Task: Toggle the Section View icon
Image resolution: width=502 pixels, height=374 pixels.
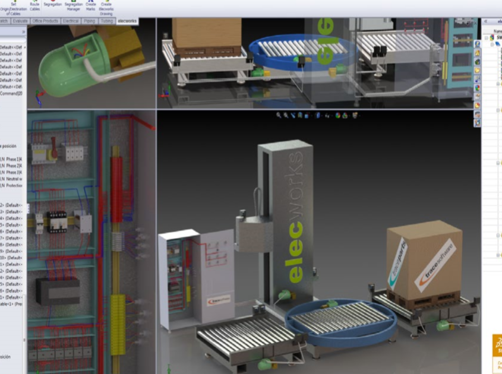Action: pyautogui.click(x=300, y=115)
